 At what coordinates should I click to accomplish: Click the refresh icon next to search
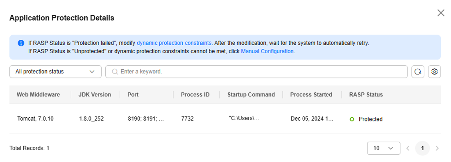tap(418, 72)
